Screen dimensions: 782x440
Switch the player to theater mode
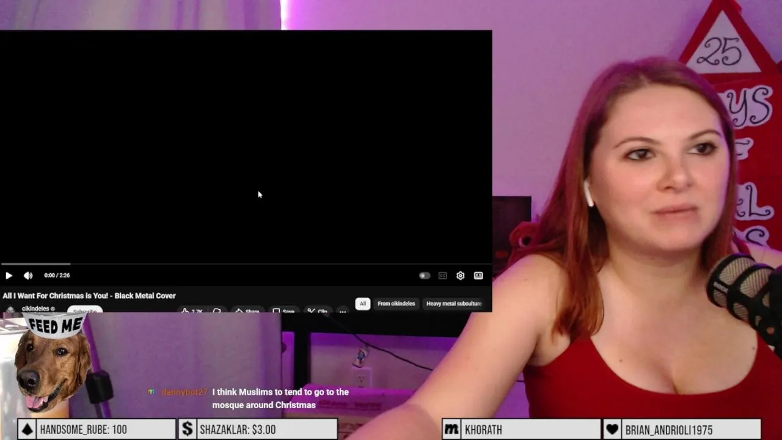click(x=478, y=276)
